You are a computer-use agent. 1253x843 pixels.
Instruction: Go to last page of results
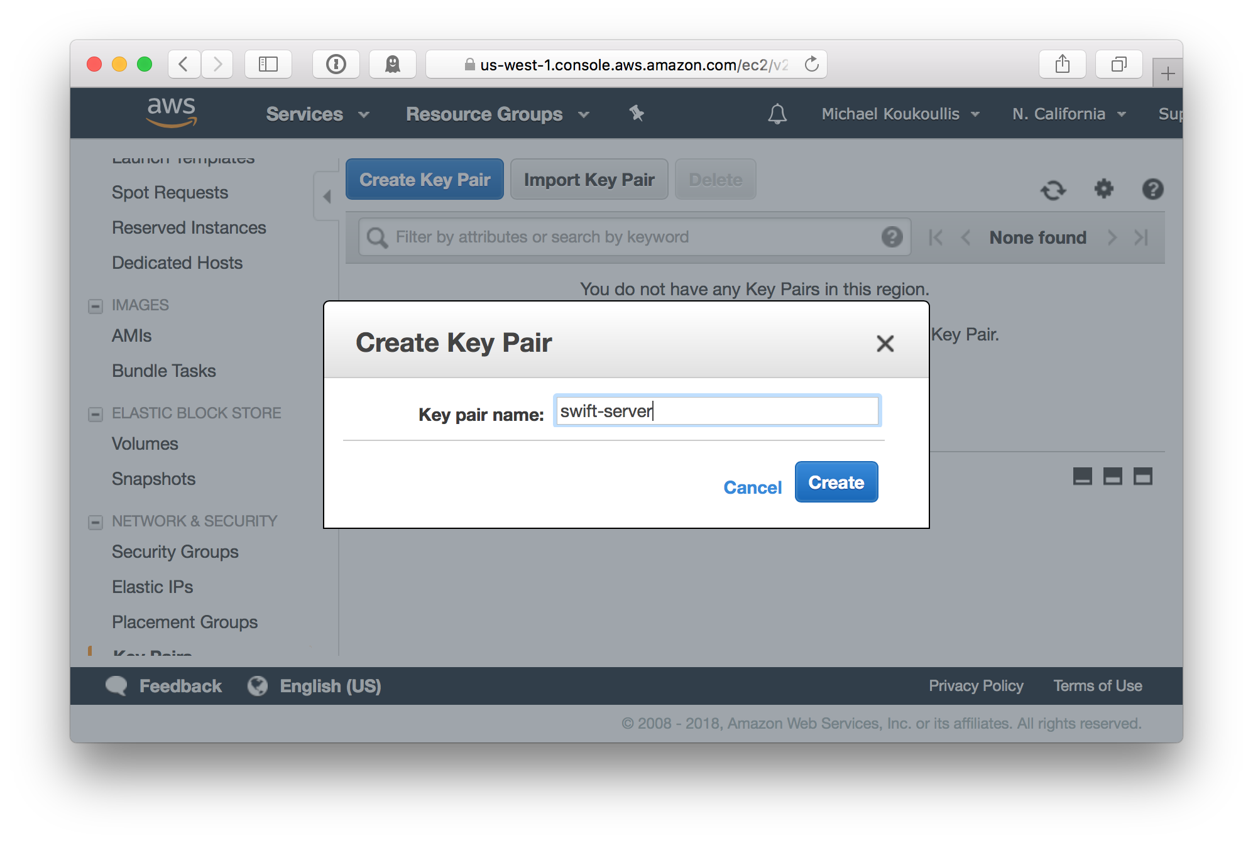click(1141, 237)
